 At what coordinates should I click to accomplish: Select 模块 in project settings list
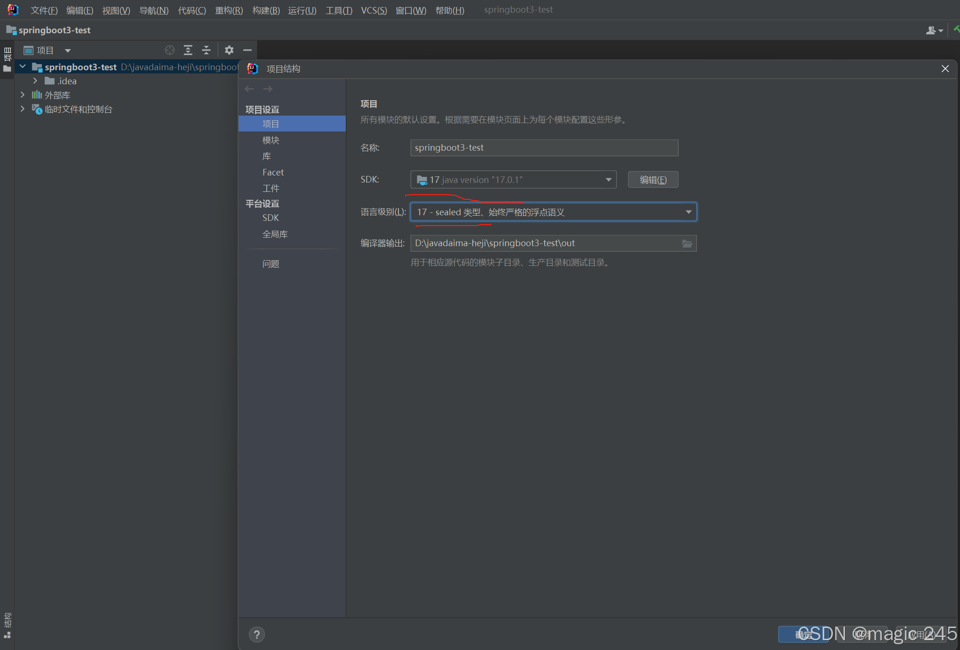pos(271,140)
